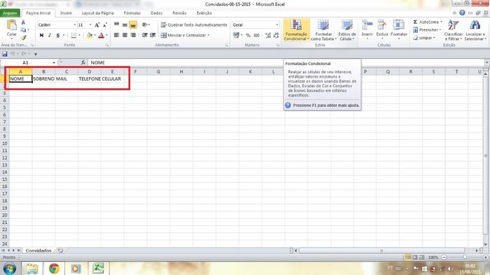Align text to the middle of the cell
The image size is (490, 275).
pyautogui.click(x=125, y=24)
